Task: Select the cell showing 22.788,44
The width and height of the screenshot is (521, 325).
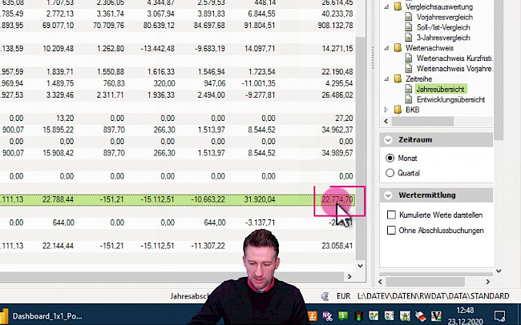Action: click(x=59, y=199)
